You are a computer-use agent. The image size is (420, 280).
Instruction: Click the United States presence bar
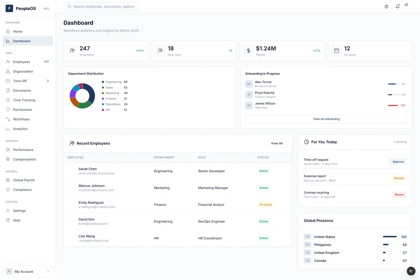390,237
